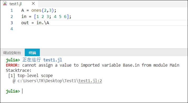Click the red ERROR: label in terminal
Image resolution: width=188 pixels, height=103 pixels.
coord(13,65)
